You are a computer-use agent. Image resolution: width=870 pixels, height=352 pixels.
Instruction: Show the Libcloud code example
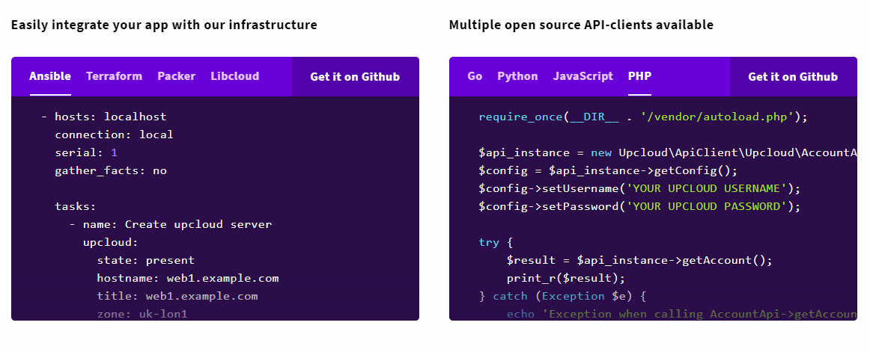pyautogui.click(x=234, y=76)
